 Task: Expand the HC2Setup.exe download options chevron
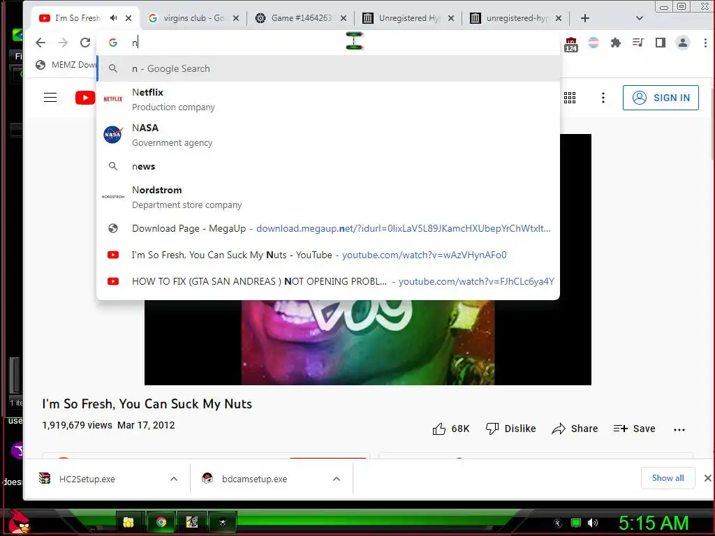[x=174, y=479]
